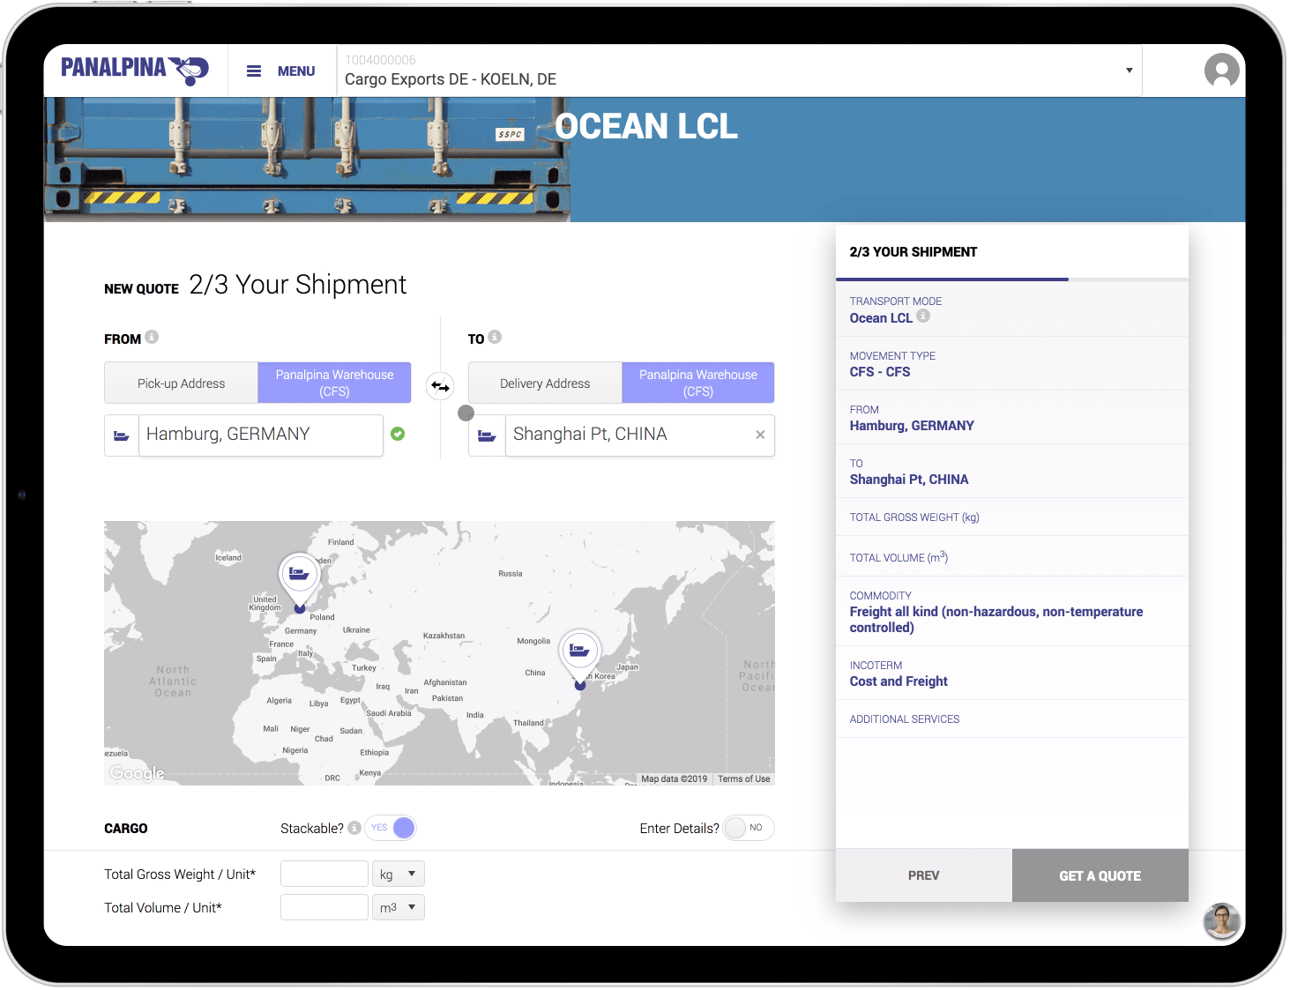The height and width of the screenshot is (990, 1290).
Task: Show info for the FROM label
Action: [x=152, y=337]
